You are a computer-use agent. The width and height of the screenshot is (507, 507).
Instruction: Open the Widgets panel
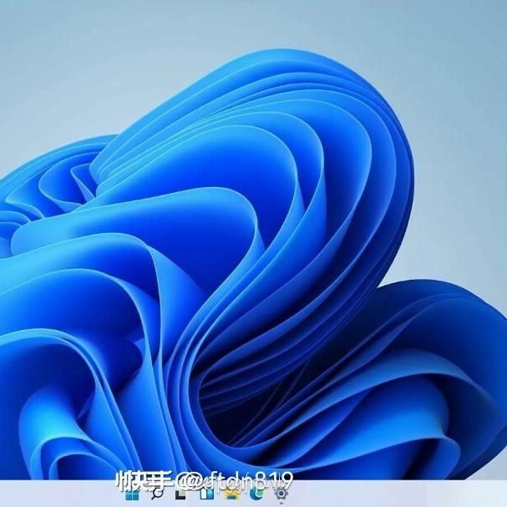[x=206, y=494]
